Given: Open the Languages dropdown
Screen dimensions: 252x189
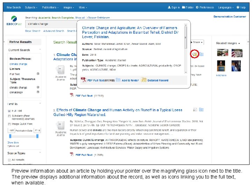Looking at the screenshot, I should tap(226, 7).
